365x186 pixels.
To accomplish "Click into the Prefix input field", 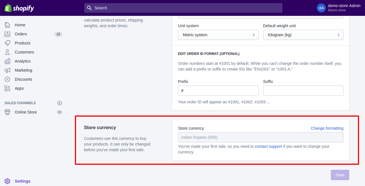I will point(218,91).
